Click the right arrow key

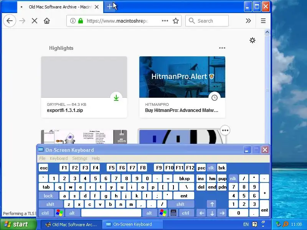tap(222, 213)
